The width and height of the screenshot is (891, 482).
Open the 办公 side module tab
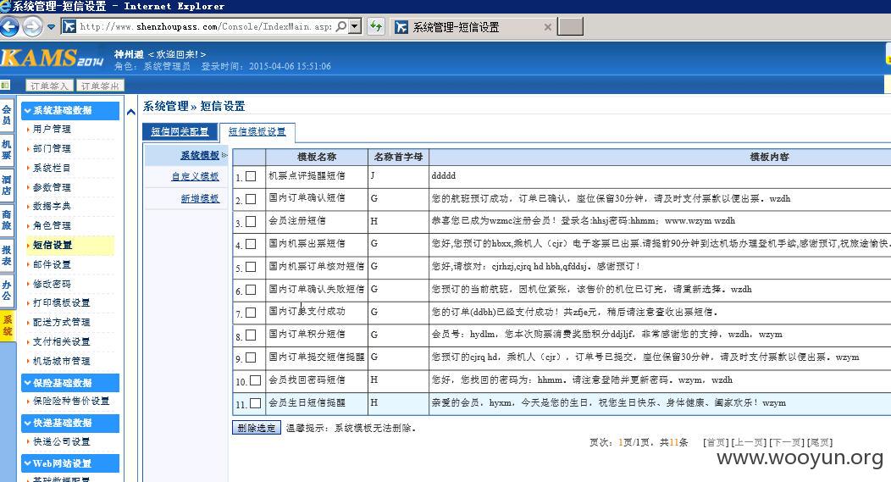[7, 290]
